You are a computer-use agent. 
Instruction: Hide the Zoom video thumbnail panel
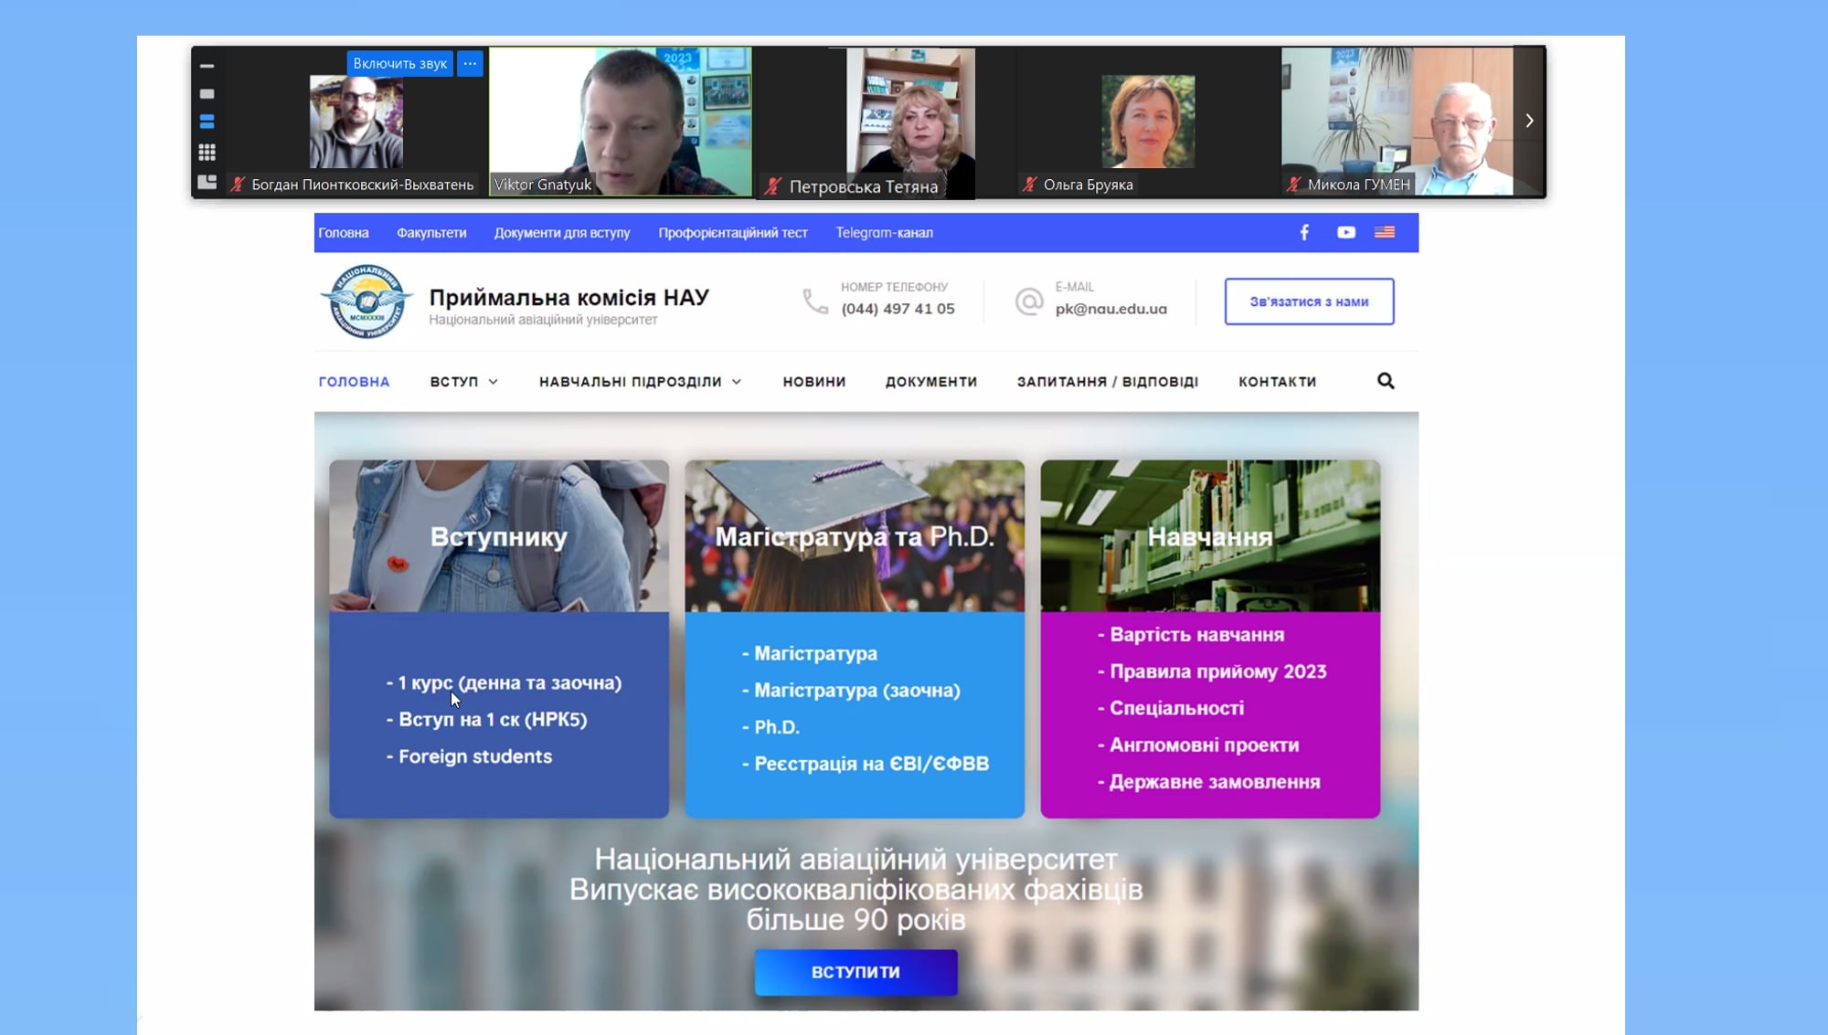pos(207,66)
